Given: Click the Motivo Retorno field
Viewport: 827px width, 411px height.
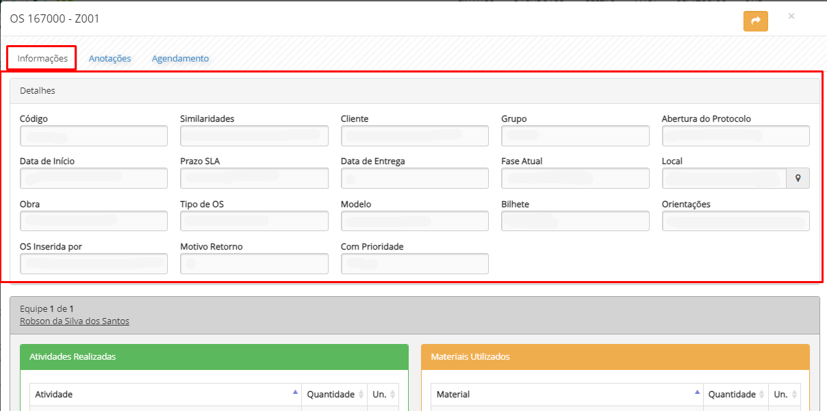Looking at the screenshot, I should click(254, 263).
